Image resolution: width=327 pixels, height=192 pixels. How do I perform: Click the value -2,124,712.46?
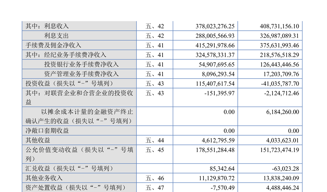282,93
